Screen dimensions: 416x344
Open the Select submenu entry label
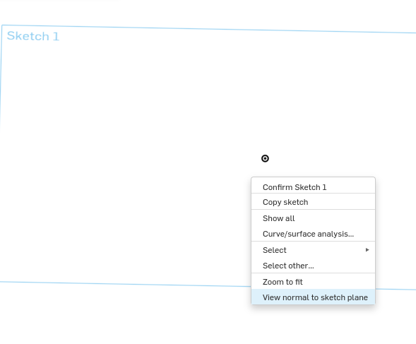pos(275,250)
